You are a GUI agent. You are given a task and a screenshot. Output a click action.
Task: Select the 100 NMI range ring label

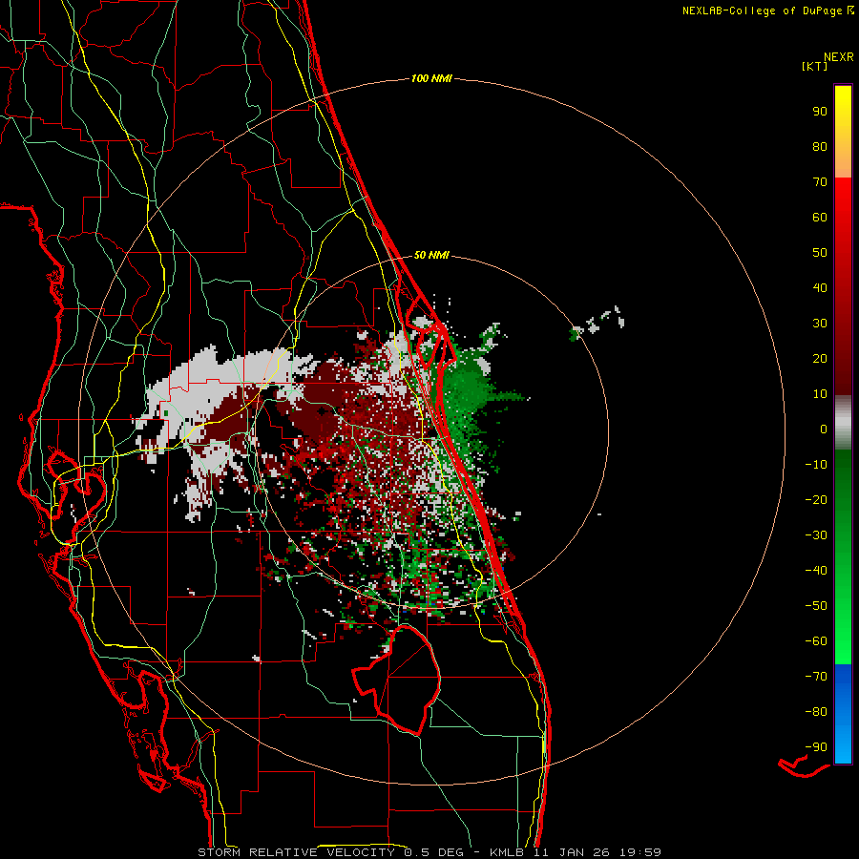[431, 78]
